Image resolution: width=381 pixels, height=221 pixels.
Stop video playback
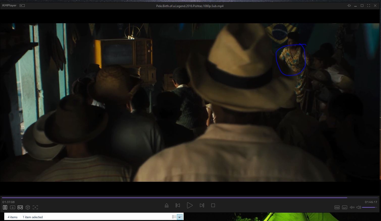[213, 205]
